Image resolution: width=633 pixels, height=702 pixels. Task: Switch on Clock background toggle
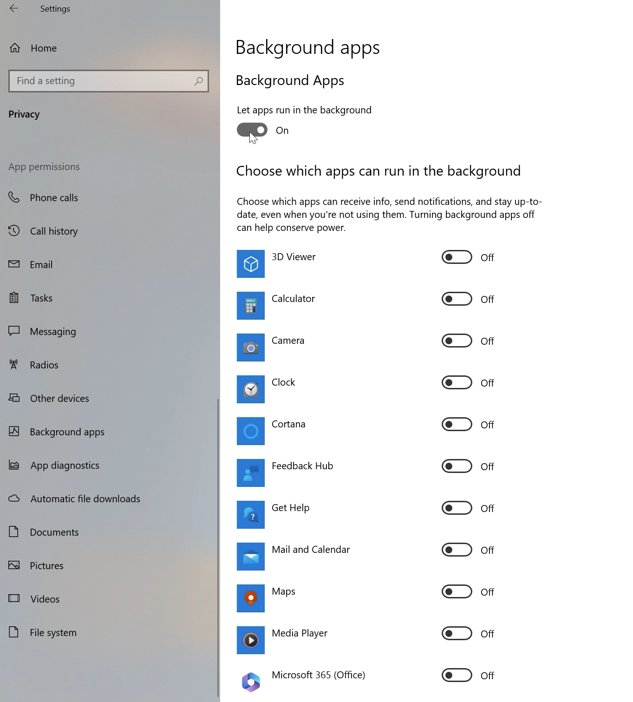tap(457, 382)
